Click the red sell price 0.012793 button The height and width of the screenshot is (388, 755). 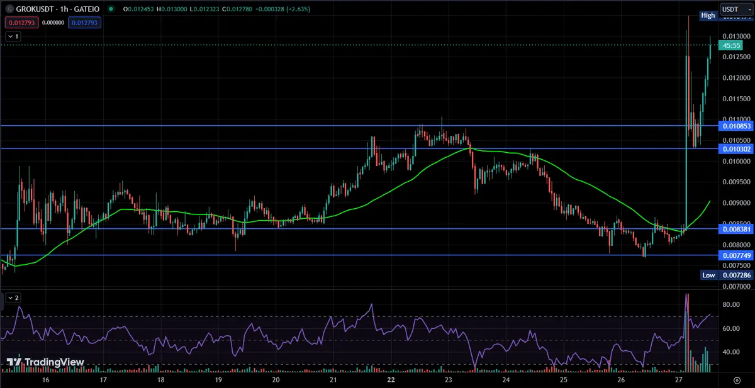[21, 22]
